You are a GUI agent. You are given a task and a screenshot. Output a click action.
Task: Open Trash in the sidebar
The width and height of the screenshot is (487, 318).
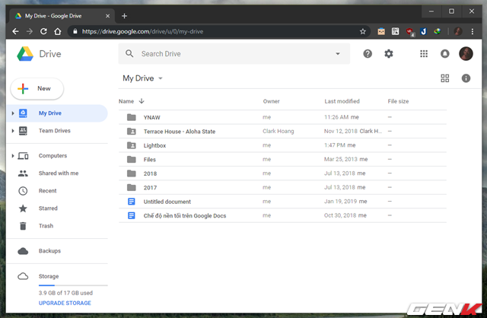[x=47, y=226]
